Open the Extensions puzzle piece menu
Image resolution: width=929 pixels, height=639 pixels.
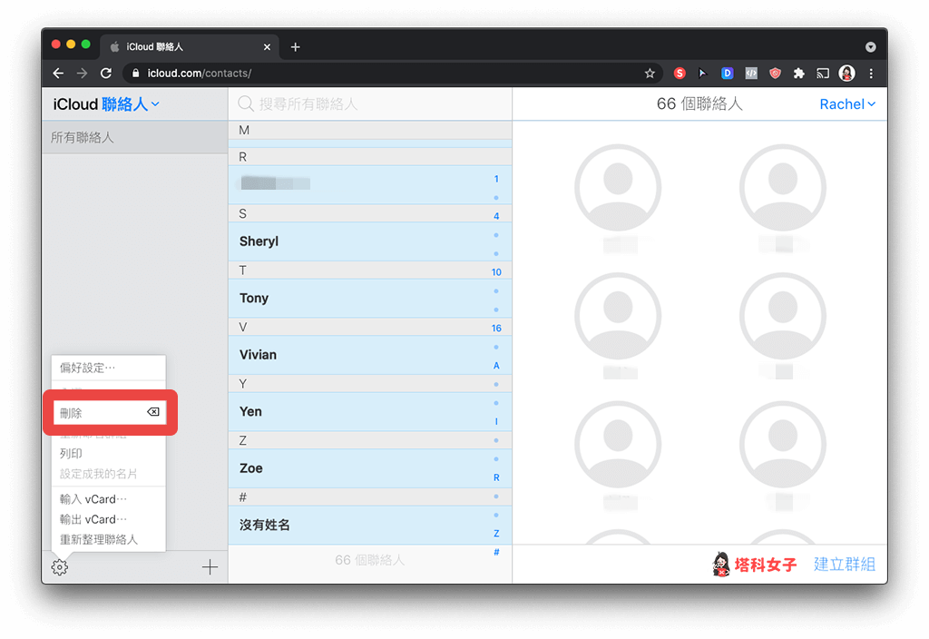point(798,74)
